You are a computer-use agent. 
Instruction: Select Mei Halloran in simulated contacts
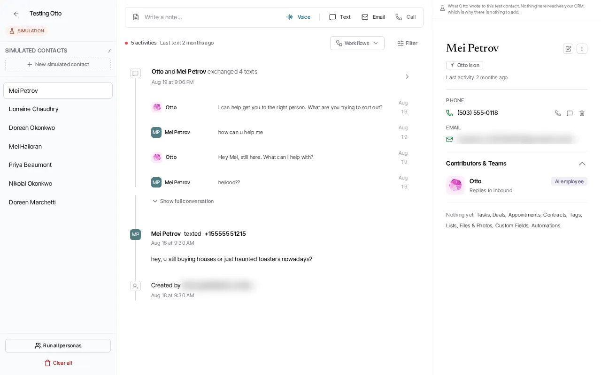coord(58,147)
